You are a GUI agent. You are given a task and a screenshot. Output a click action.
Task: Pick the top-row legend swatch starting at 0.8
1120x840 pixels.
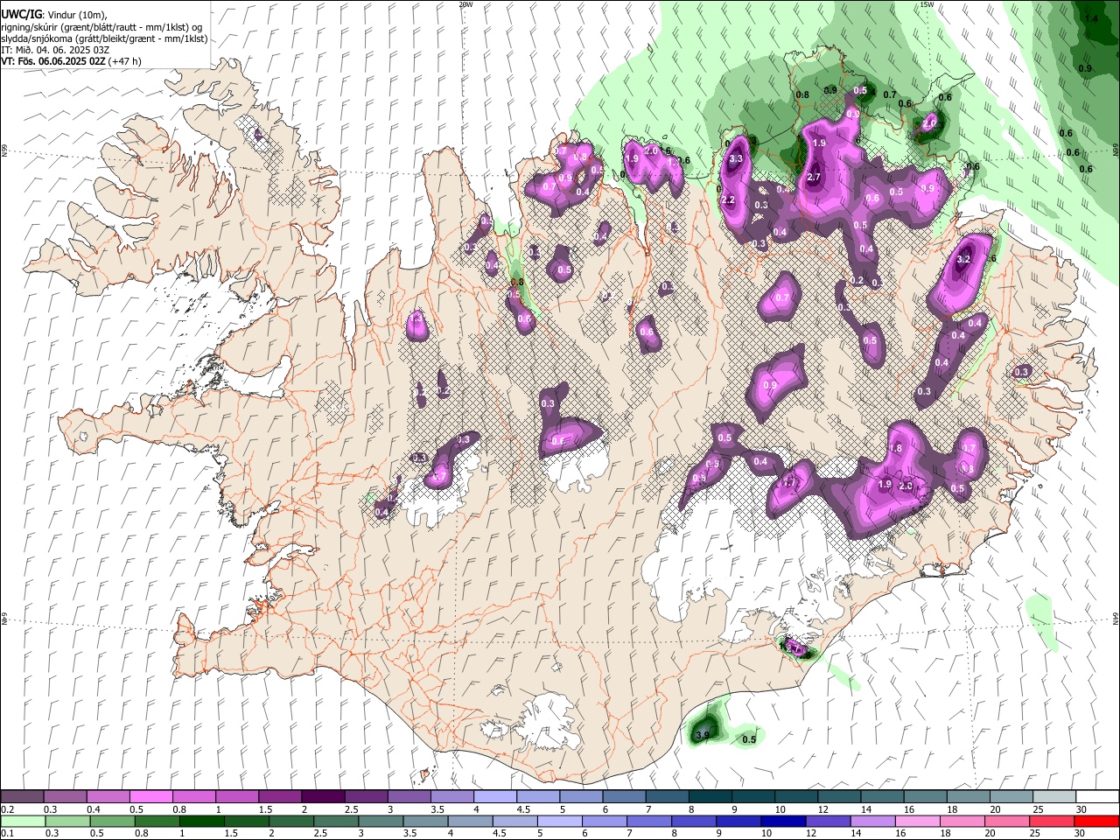[x=194, y=797]
